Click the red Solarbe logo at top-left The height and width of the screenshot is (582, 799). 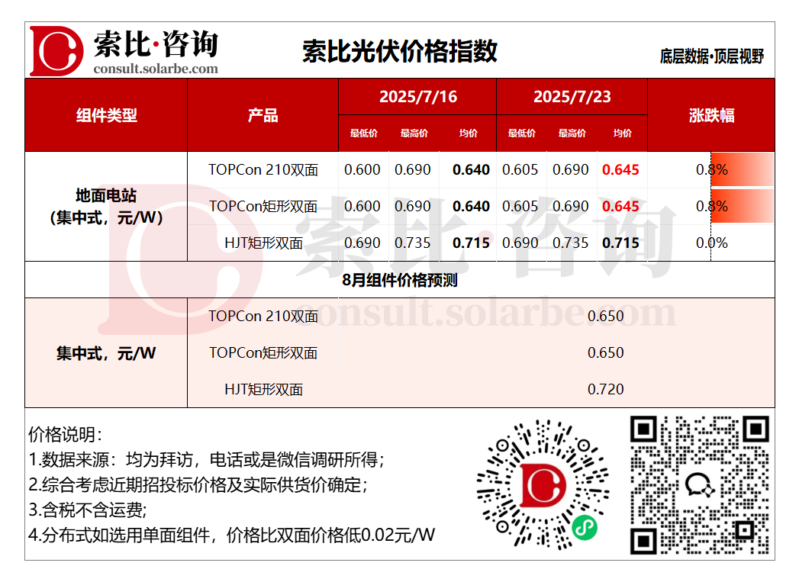click(x=56, y=51)
